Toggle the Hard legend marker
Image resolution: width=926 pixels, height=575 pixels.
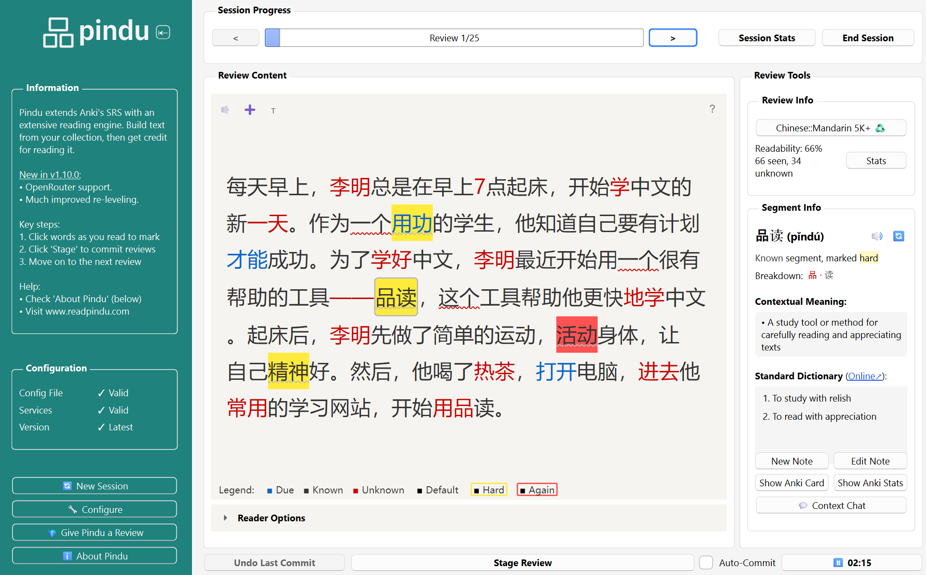click(x=489, y=490)
